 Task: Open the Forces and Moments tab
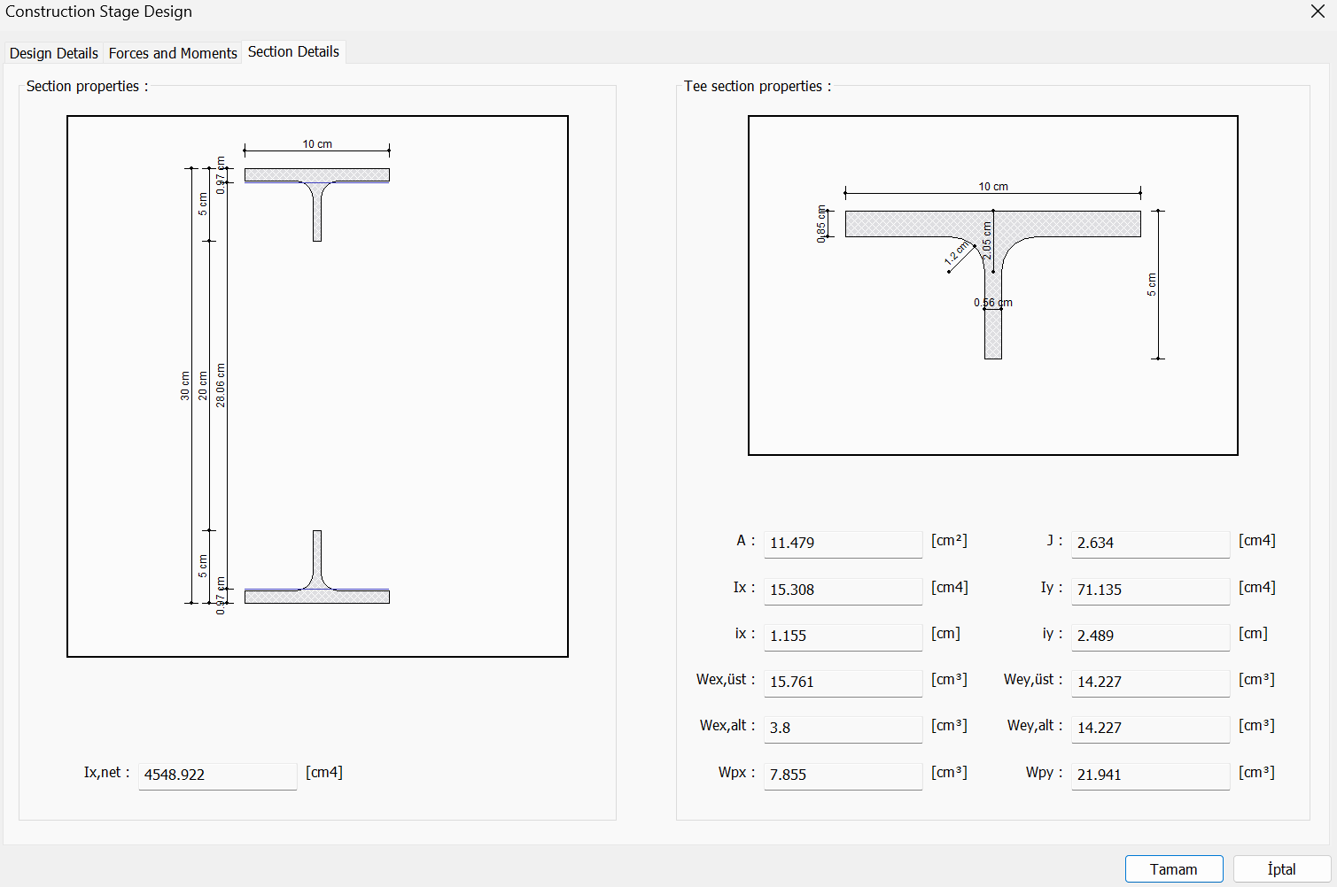[x=172, y=53]
